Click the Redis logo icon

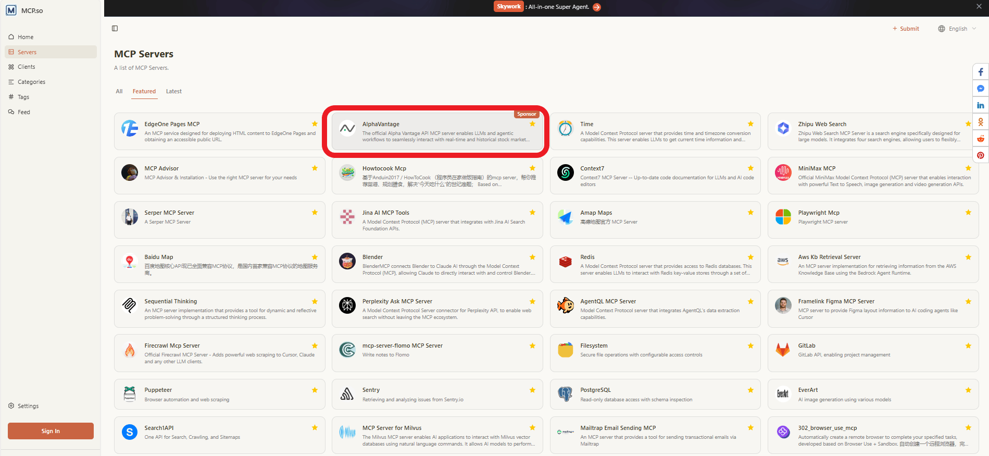(x=566, y=261)
